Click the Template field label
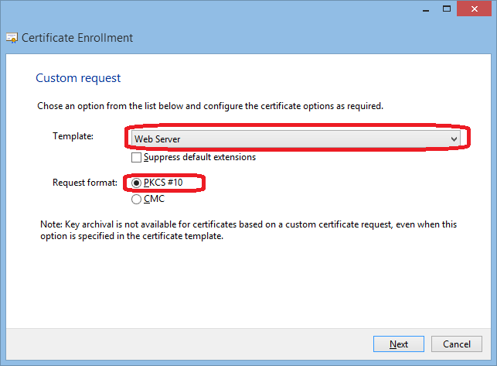This screenshot has height=366, width=497. click(73, 136)
